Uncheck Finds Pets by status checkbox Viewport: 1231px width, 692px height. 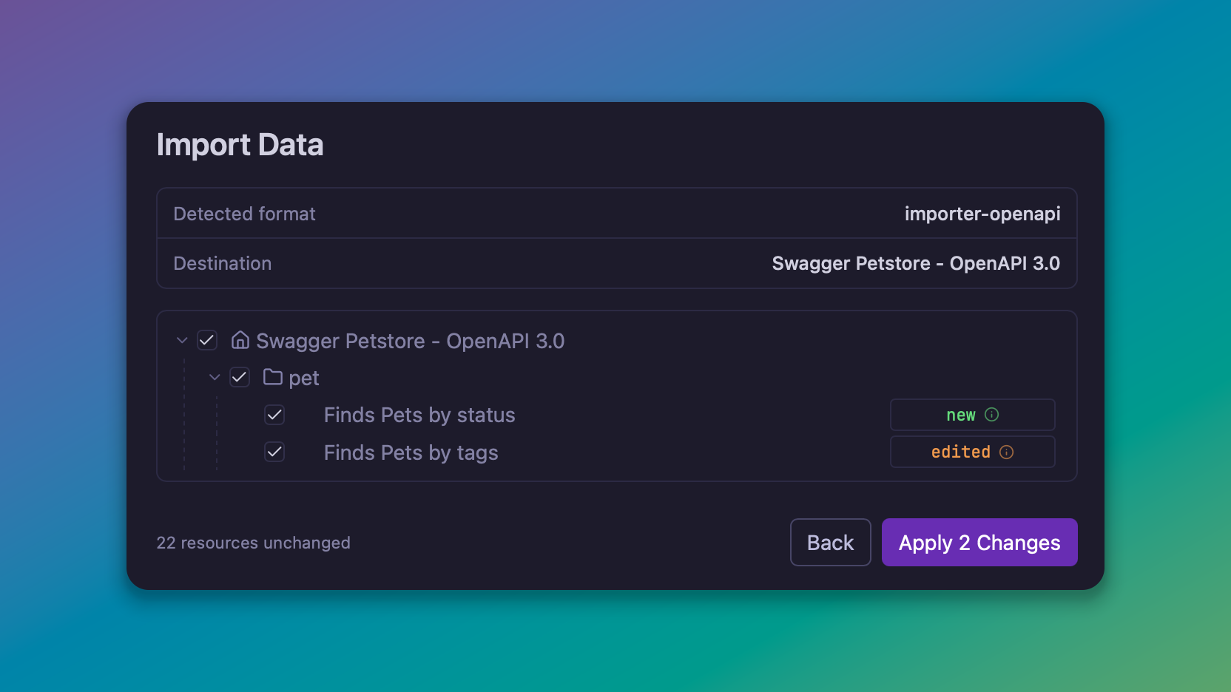[274, 415]
